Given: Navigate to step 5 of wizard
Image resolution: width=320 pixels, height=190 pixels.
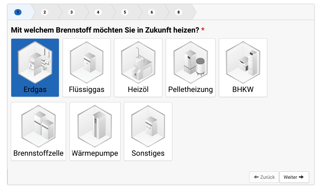Looking at the screenshot, I should tap(125, 12).
